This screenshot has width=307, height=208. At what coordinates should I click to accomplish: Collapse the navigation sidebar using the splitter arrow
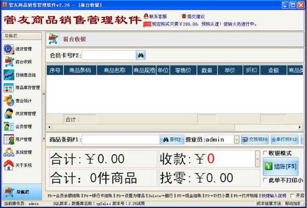click(x=43, y=94)
